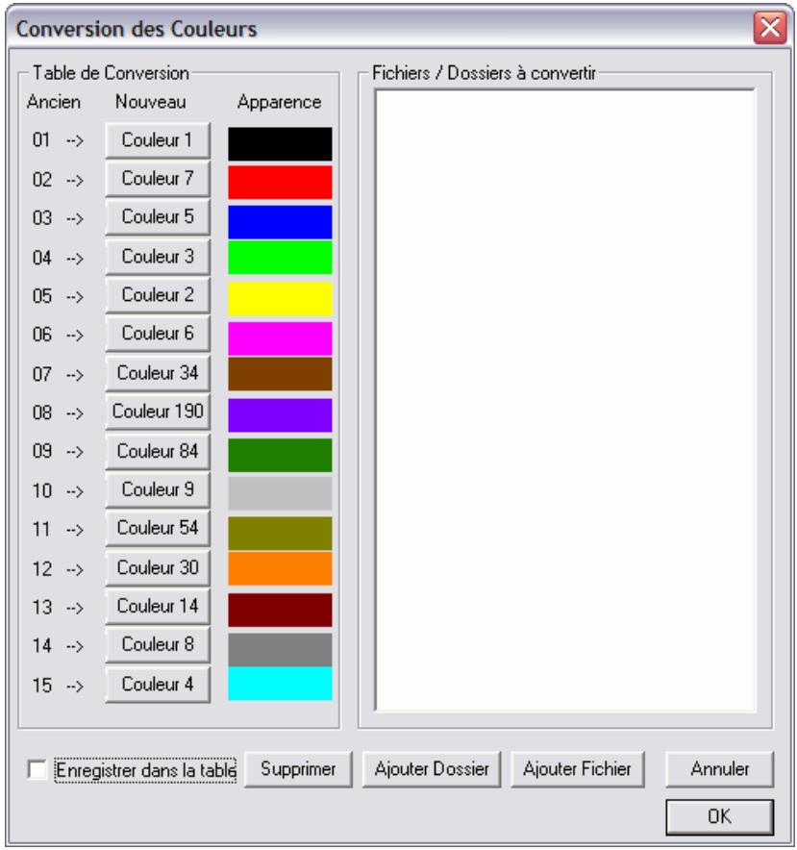Click the magenta color swatch

[280, 338]
